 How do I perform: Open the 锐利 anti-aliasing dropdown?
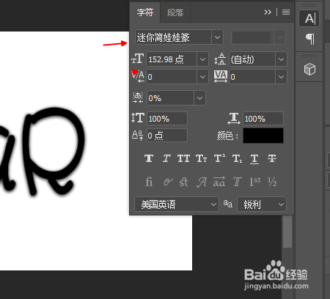[262, 204]
